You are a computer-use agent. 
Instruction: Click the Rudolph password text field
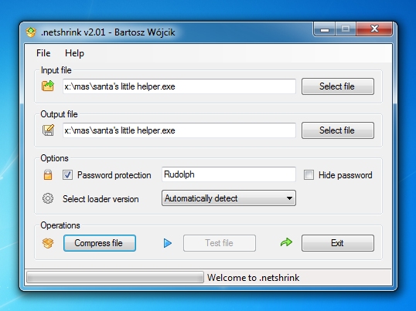pos(229,174)
